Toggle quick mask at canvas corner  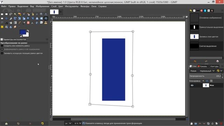(51, 119)
